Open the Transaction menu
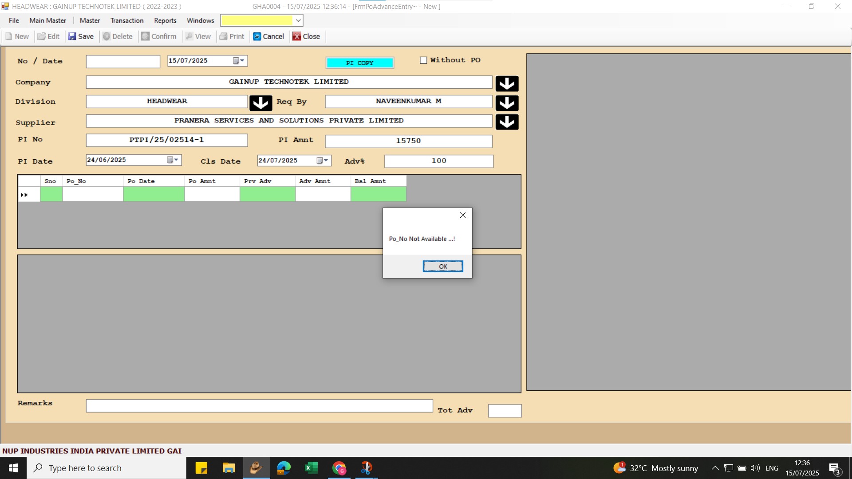Viewport: 852px width, 479px height. (x=127, y=20)
